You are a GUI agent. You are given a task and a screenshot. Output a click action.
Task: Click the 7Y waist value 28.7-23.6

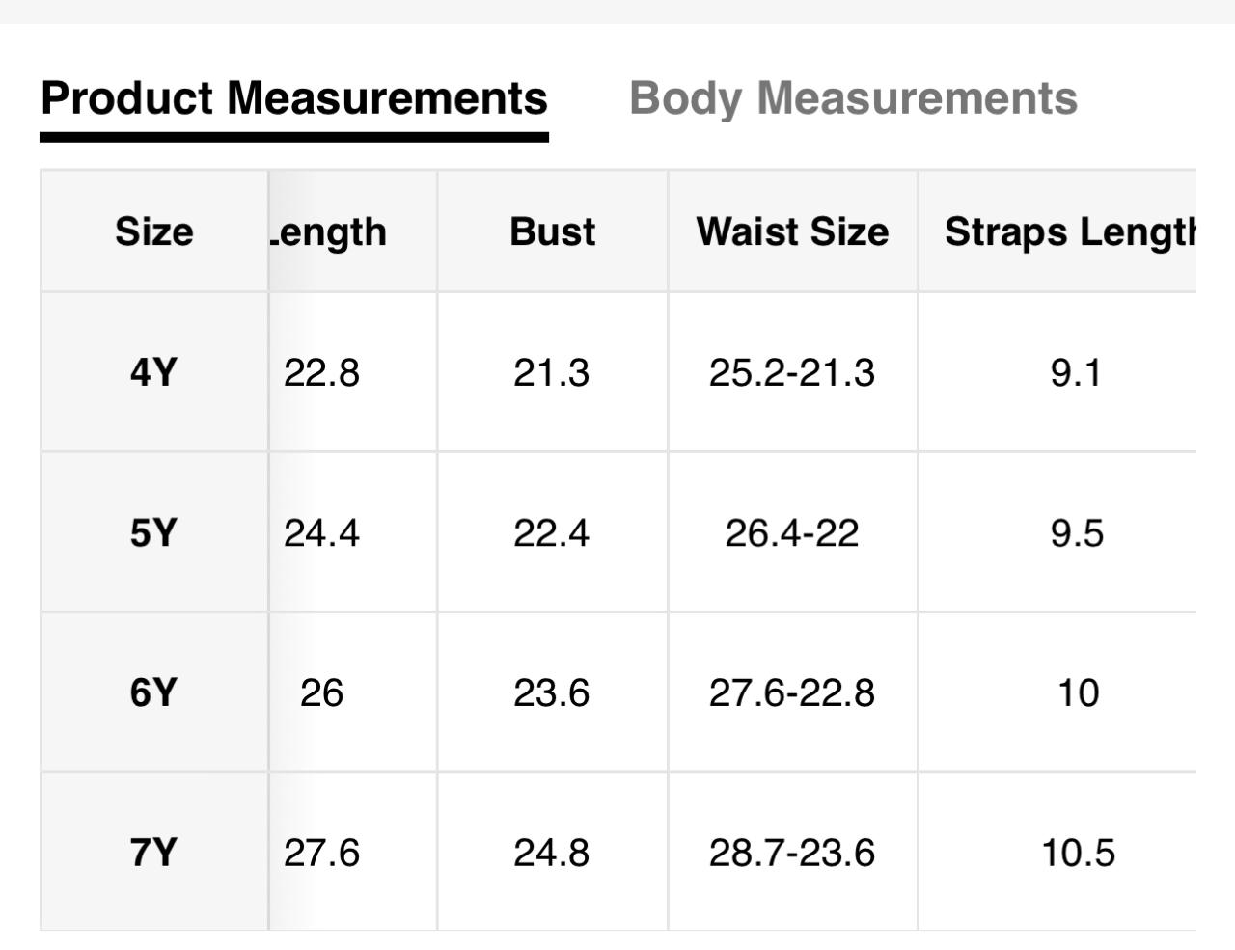792,853
